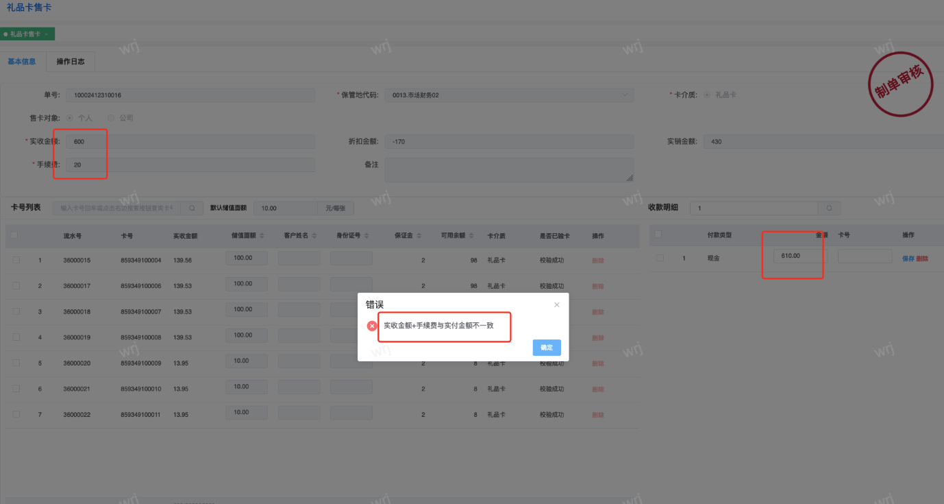Close the 错误 dialog with the X icon
The image size is (944, 504).
[x=557, y=304]
